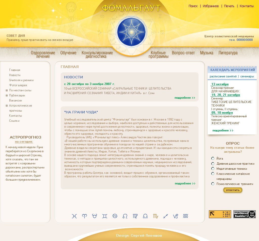The image size is (259, 241).
Task: Open the 13 октября event date
Action: pos(220,84)
